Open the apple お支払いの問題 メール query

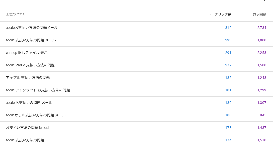[29, 103]
